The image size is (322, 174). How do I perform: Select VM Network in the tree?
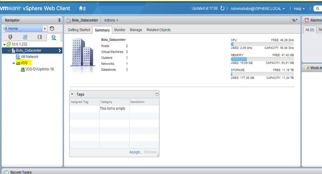coord(29,57)
